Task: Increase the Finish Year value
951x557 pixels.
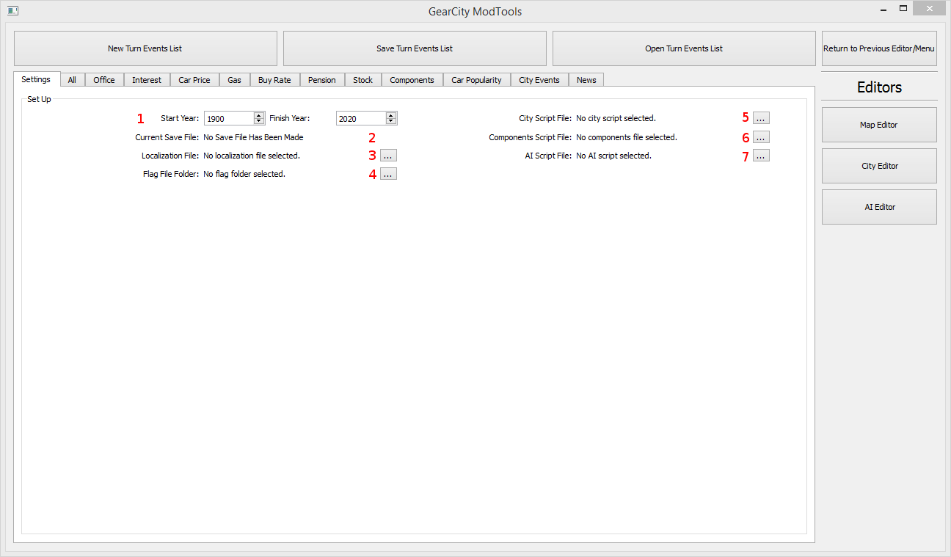Action: (x=391, y=115)
